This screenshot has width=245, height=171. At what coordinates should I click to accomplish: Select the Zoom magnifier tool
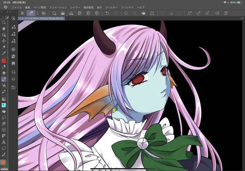click(x=4, y=22)
